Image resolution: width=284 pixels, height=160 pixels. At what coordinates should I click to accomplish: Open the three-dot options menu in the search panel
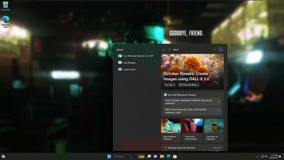tap(215, 49)
